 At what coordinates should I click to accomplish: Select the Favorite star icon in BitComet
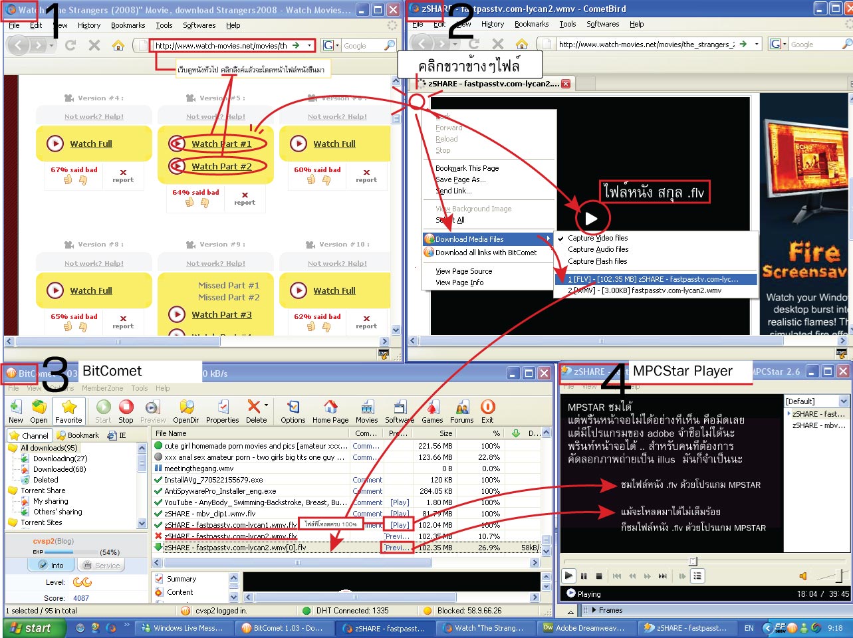click(68, 407)
